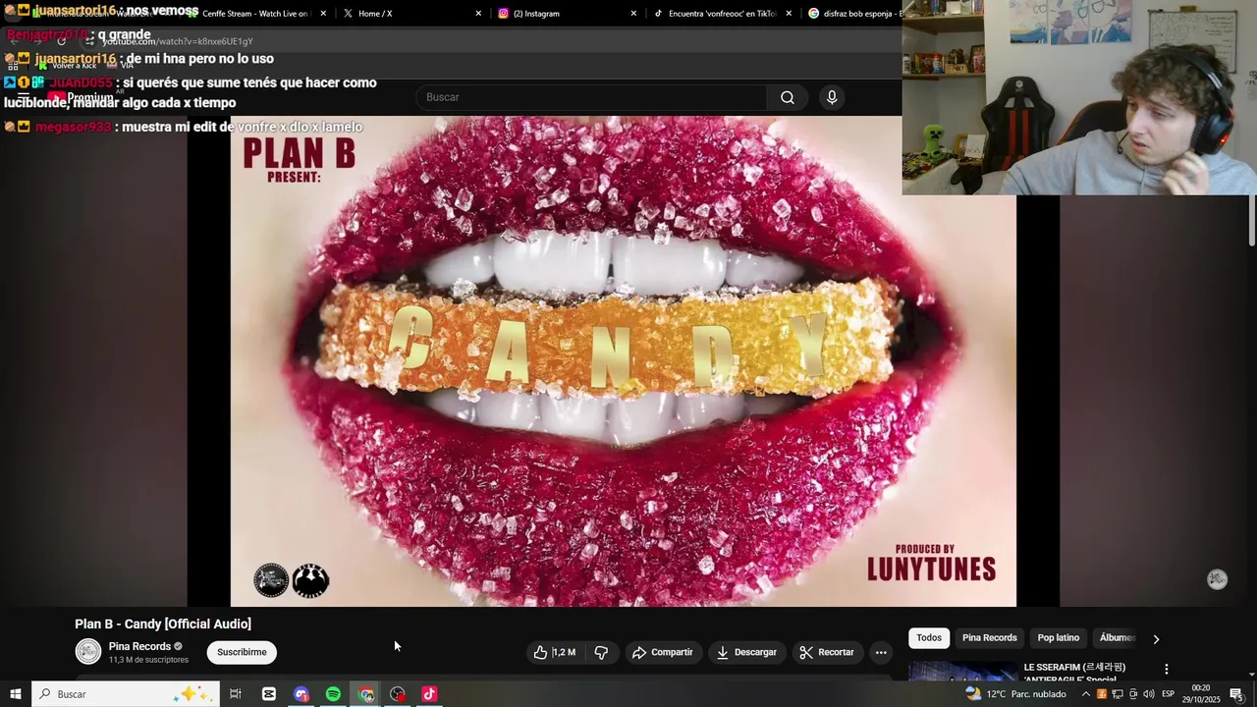Click the youtube.com address bar URL
Screen dimensions: 1257x707
click(177, 41)
